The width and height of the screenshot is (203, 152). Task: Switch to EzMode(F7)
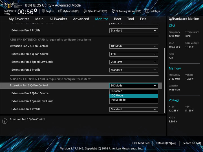click(166, 143)
